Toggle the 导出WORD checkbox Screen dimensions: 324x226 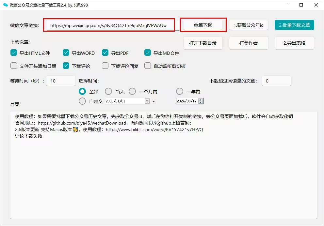coord(66,53)
